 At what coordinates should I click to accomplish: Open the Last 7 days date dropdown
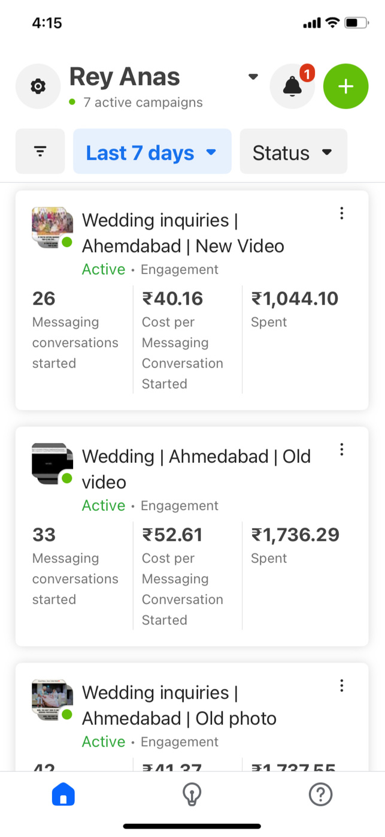tap(152, 152)
